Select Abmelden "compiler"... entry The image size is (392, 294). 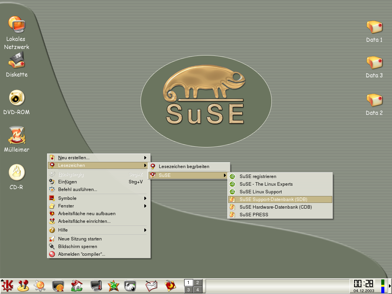(99, 254)
